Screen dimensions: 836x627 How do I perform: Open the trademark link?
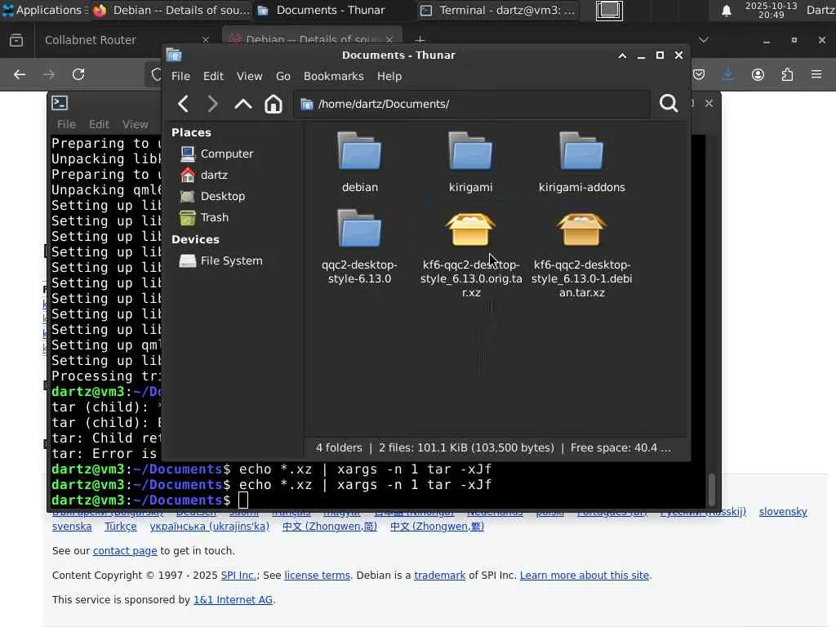click(x=440, y=576)
